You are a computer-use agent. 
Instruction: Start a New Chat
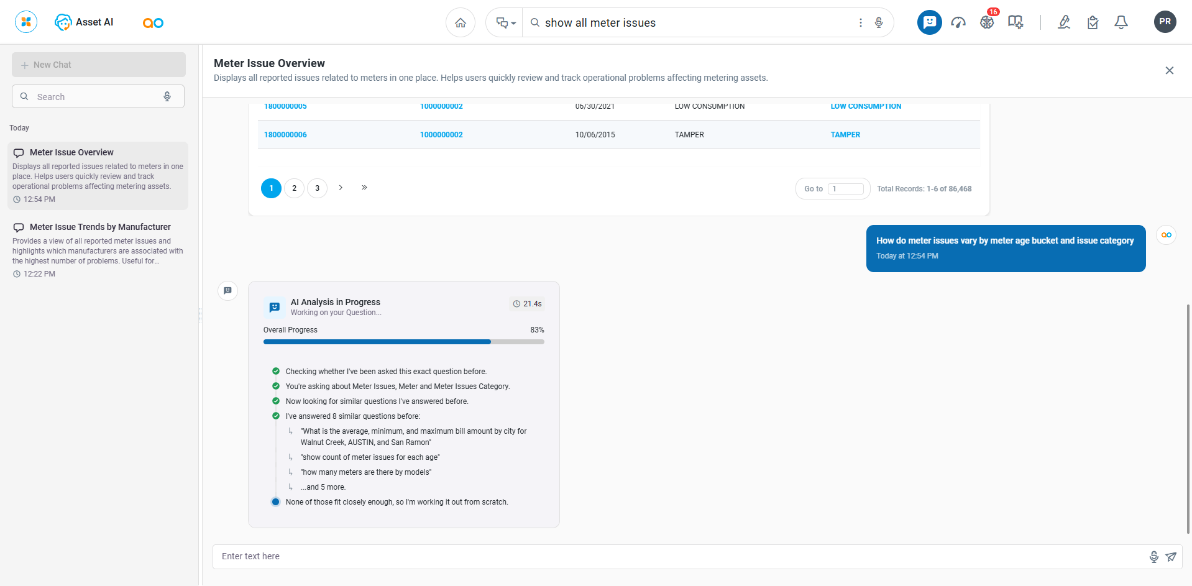click(99, 65)
